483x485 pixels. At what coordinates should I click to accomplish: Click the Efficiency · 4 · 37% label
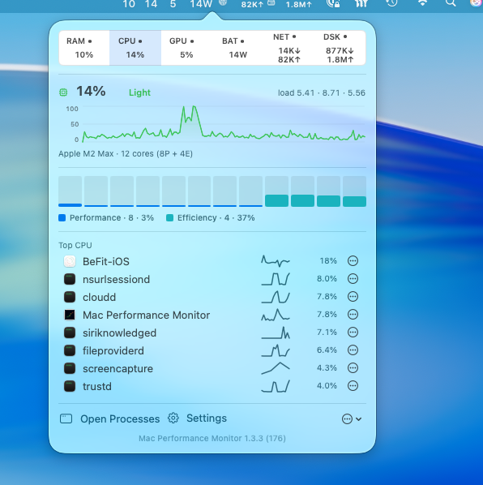click(x=216, y=217)
